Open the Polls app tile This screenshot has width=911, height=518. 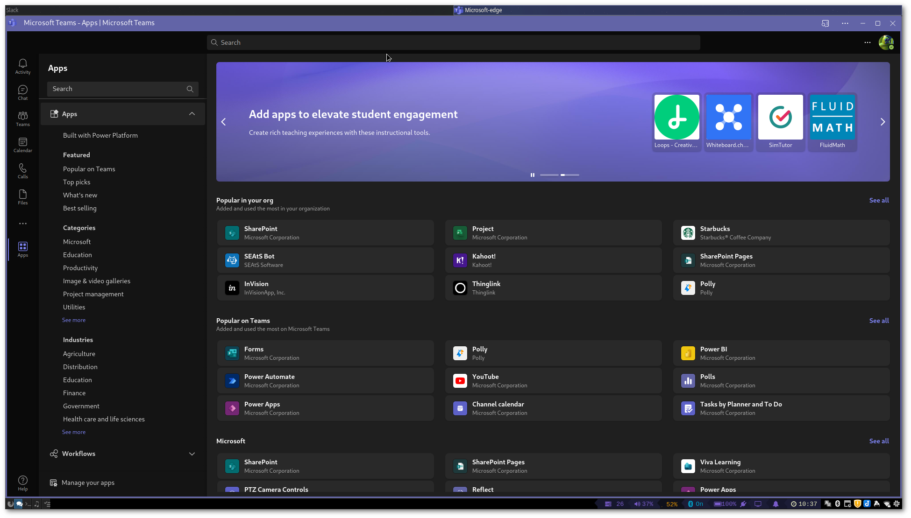(782, 381)
